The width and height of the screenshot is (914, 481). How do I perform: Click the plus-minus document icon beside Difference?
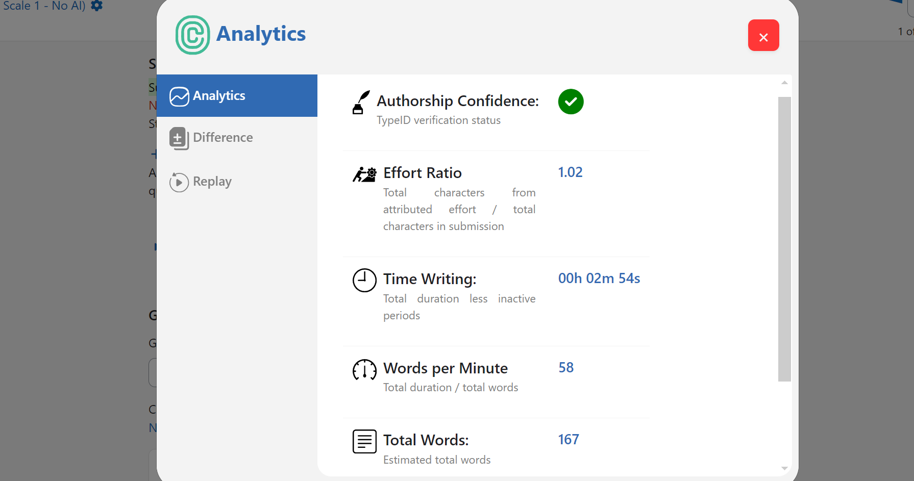[x=179, y=138]
